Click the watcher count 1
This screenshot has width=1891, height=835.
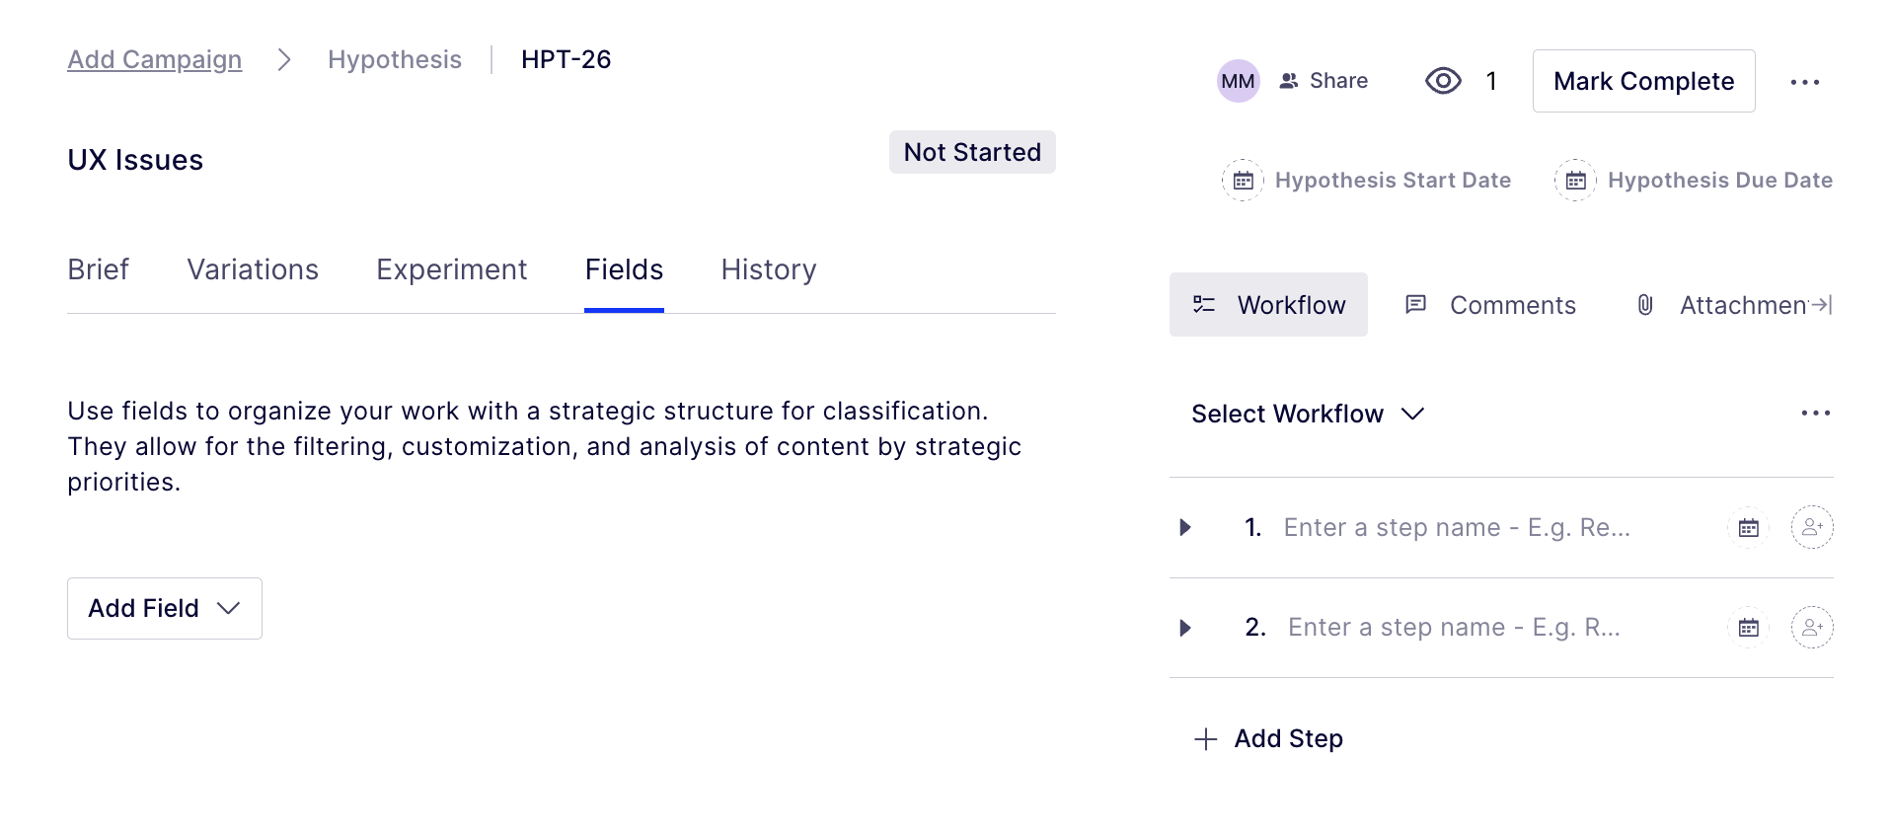(x=1491, y=81)
